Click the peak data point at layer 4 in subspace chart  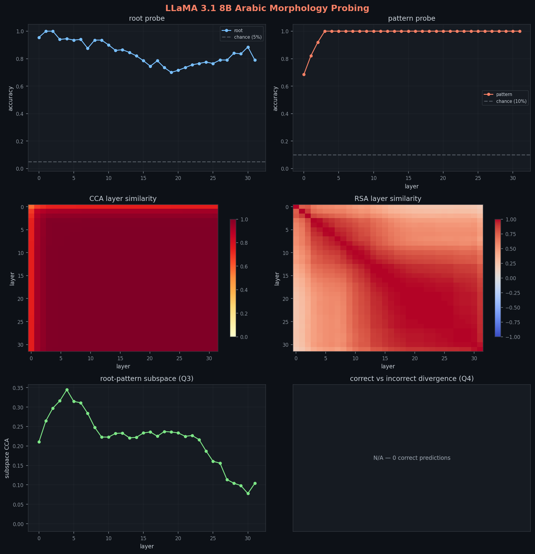tap(67, 390)
